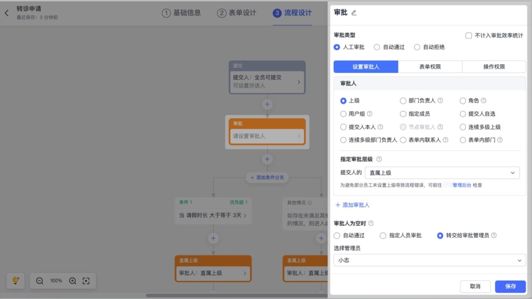Open step 1 基础信息
Image resolution: width=532 pixels, height=299 pixels.
[181, 13]
